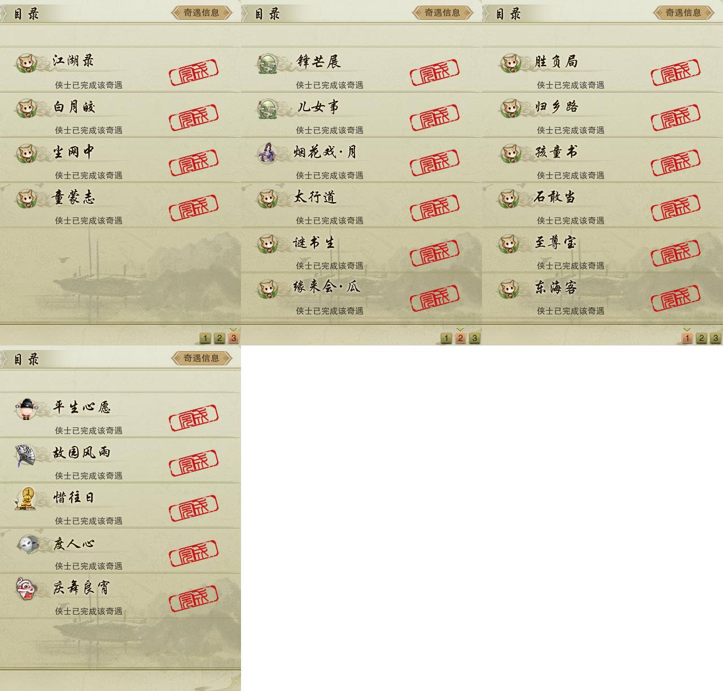This screenshot has width=723, height=691.
Task: Click the red stamp beside 归乡路
Action: click(x=676, y=117)
